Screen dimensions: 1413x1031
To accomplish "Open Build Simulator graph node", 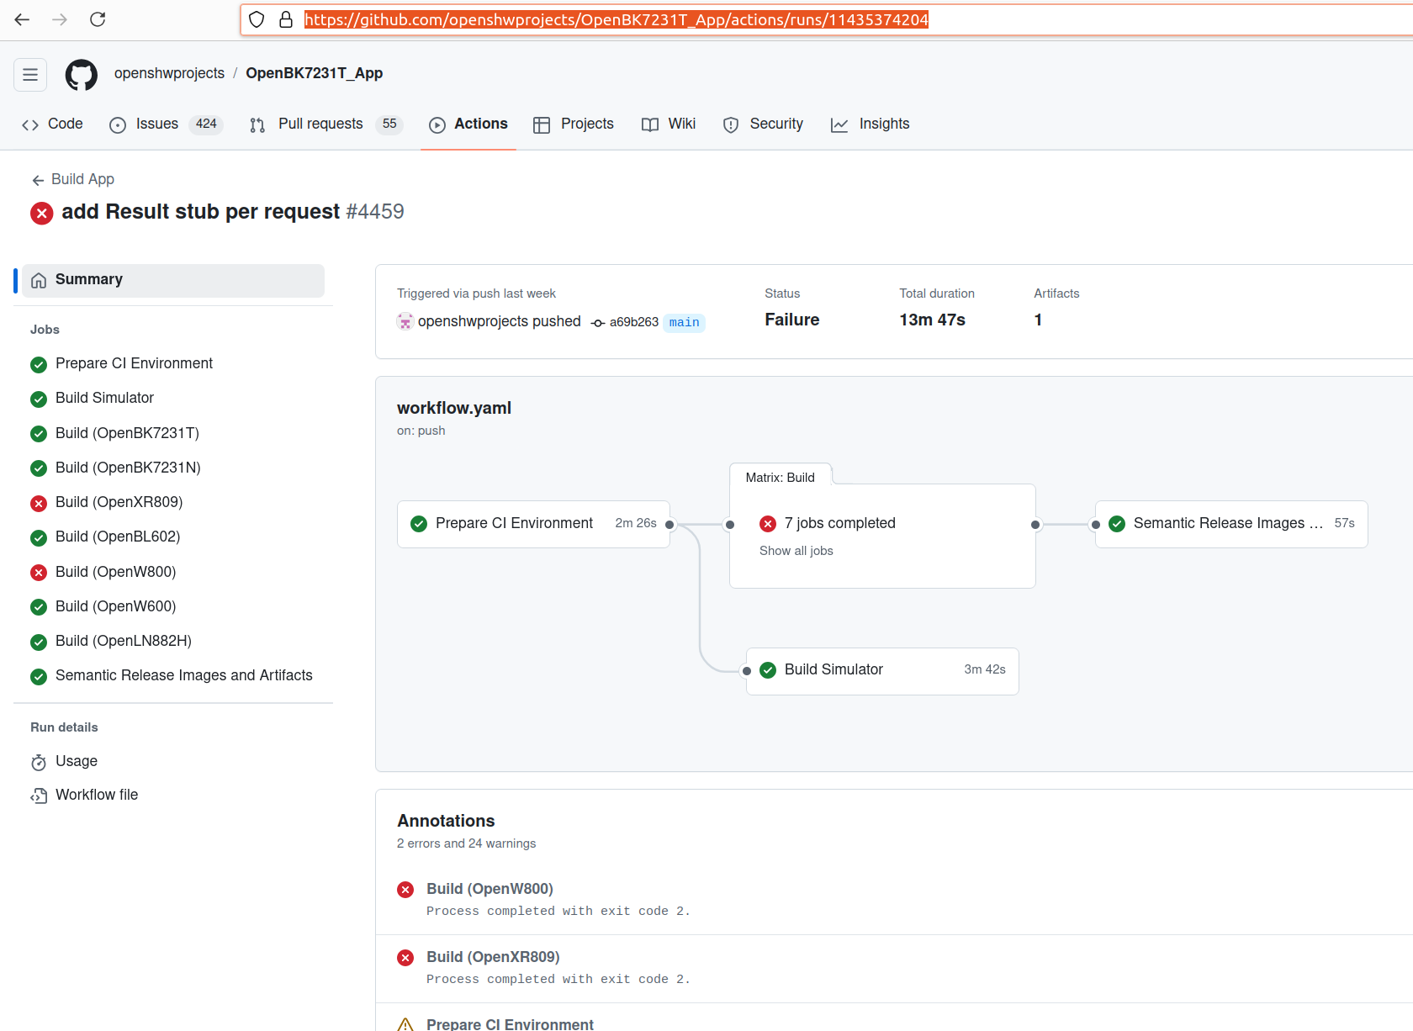I will click(882, 670).
